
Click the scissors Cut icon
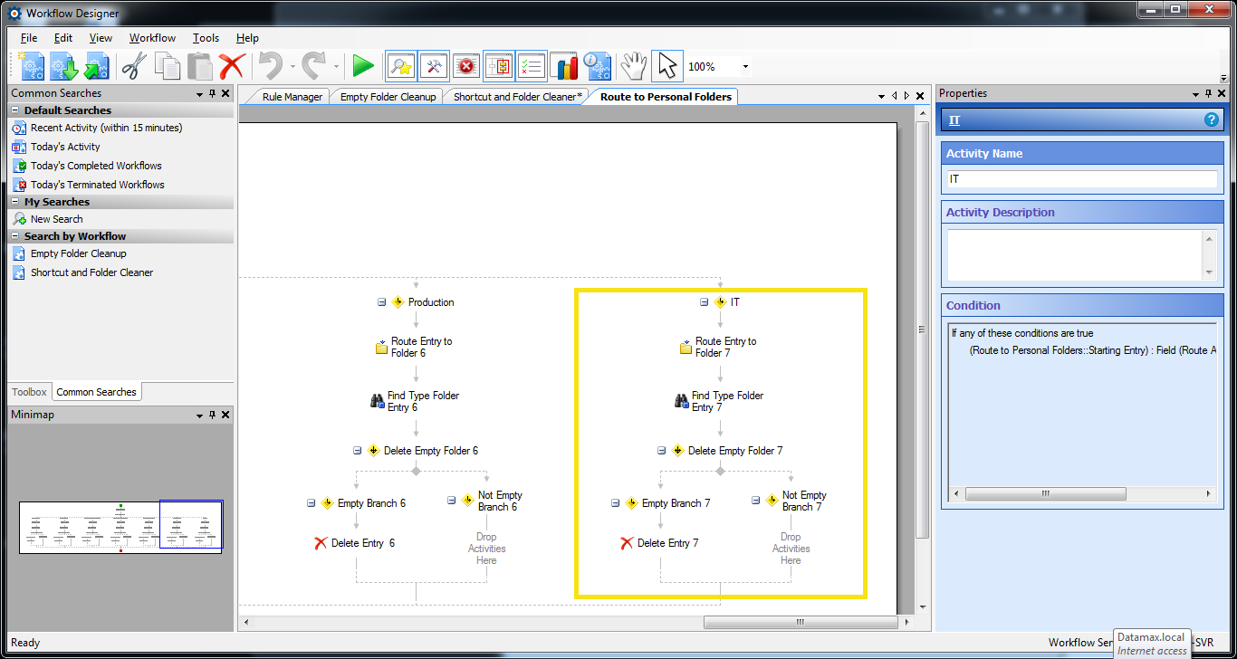(x=134, y=66)
